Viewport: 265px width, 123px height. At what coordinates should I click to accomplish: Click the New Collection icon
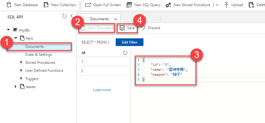(x=46, y=5)
